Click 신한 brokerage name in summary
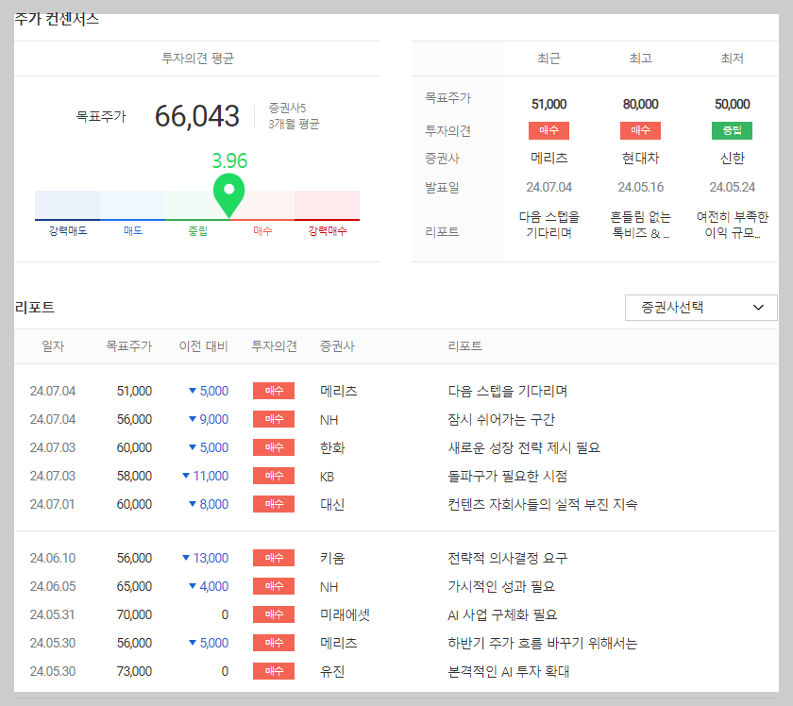 (x=733, y=159)
